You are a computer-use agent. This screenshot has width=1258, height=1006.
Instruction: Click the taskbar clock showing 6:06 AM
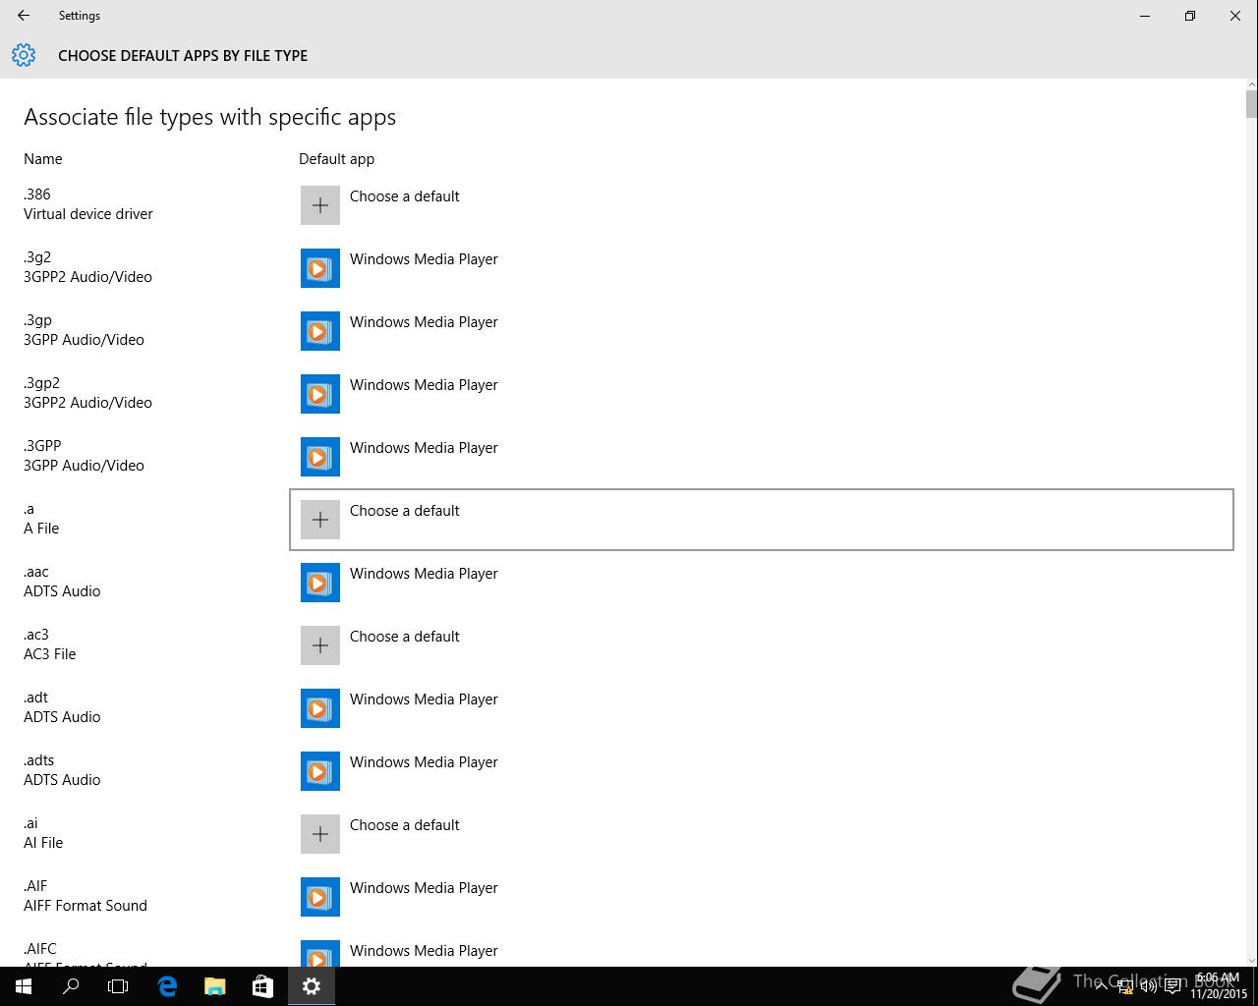(1218, 986)
